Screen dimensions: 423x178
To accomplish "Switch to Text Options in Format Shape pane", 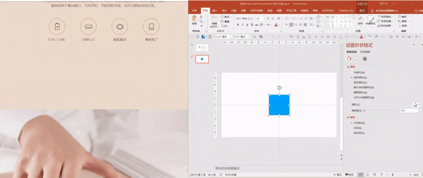I will click(x=365, y=52).
